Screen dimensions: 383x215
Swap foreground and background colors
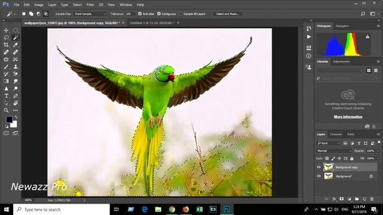point(16,117)
